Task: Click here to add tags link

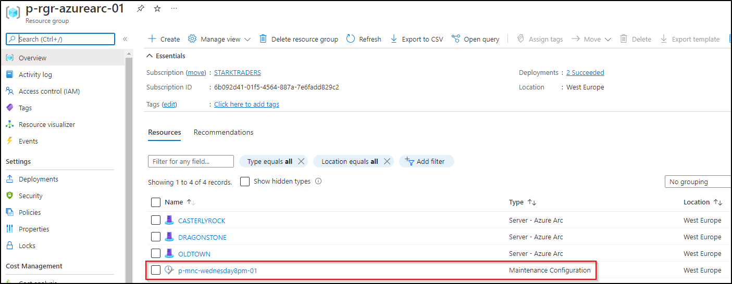Action: pos(246,104)
